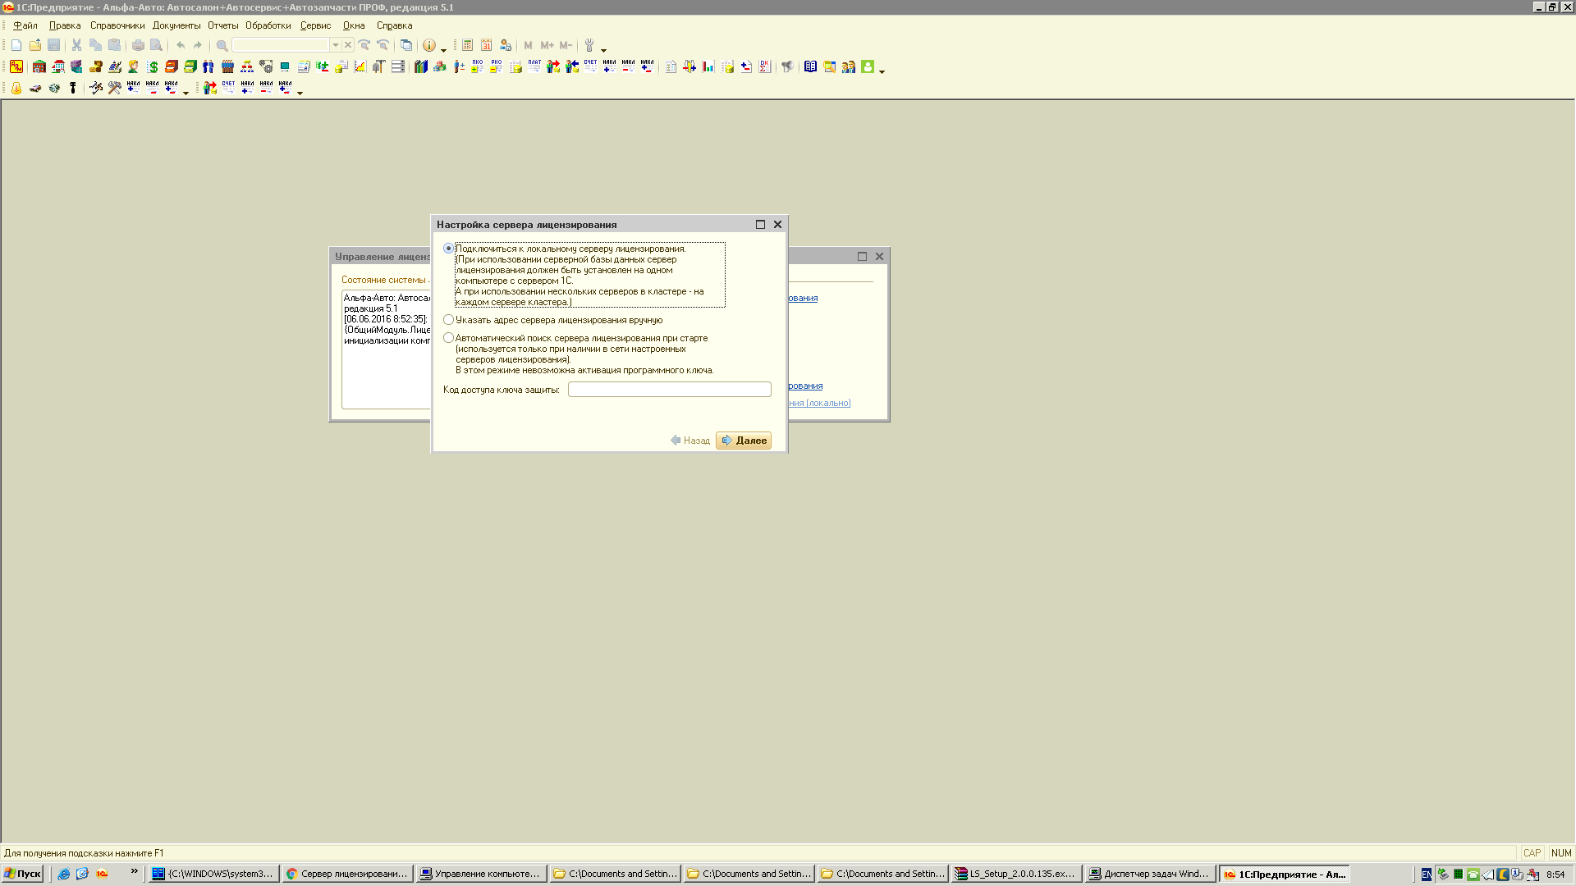Click the crossed hammer and wrench icon
The height and width of the screenshot is (886, 1576).
(115, 88)
